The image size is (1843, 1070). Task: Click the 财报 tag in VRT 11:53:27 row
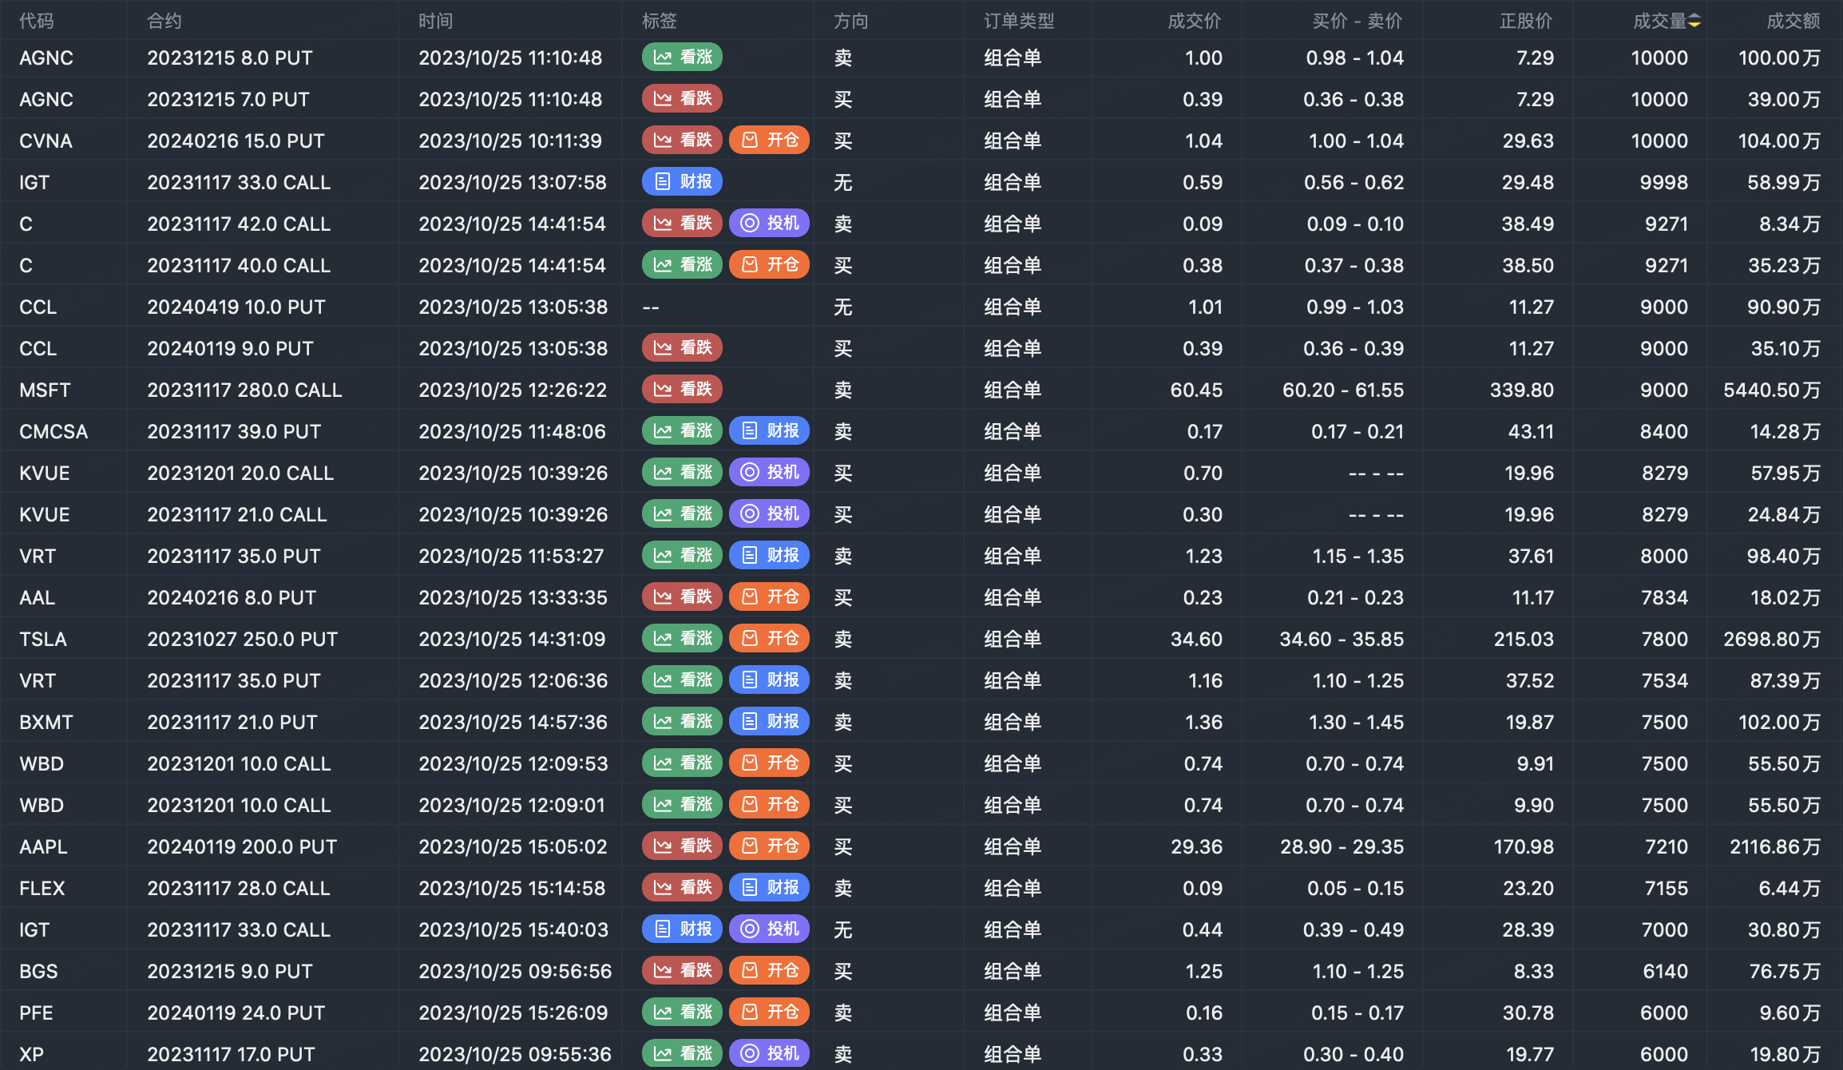click(x=769, y=556)
